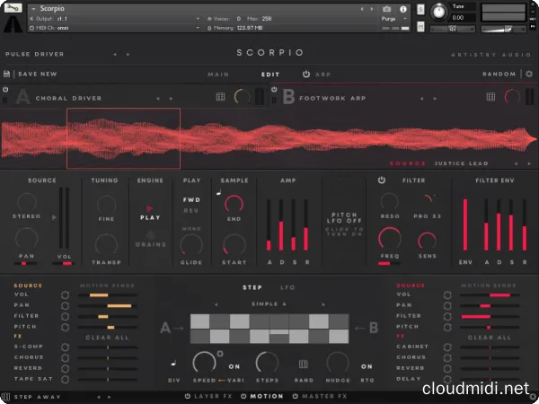Screen dimensions: 539x404
Task: Click the VOL motion send circle on left
Action: point(65,294)
